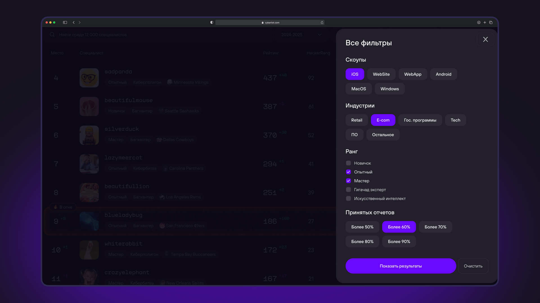Viewport: 540px width, 303px height.
Task: Open a new tab with plus icon
Action: (x=485, y=22)
